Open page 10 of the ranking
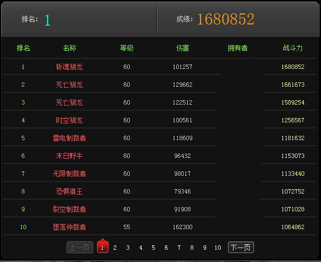The height and width of the screenshot is (262, 321). pyautogui.click(x=217, y=248)
